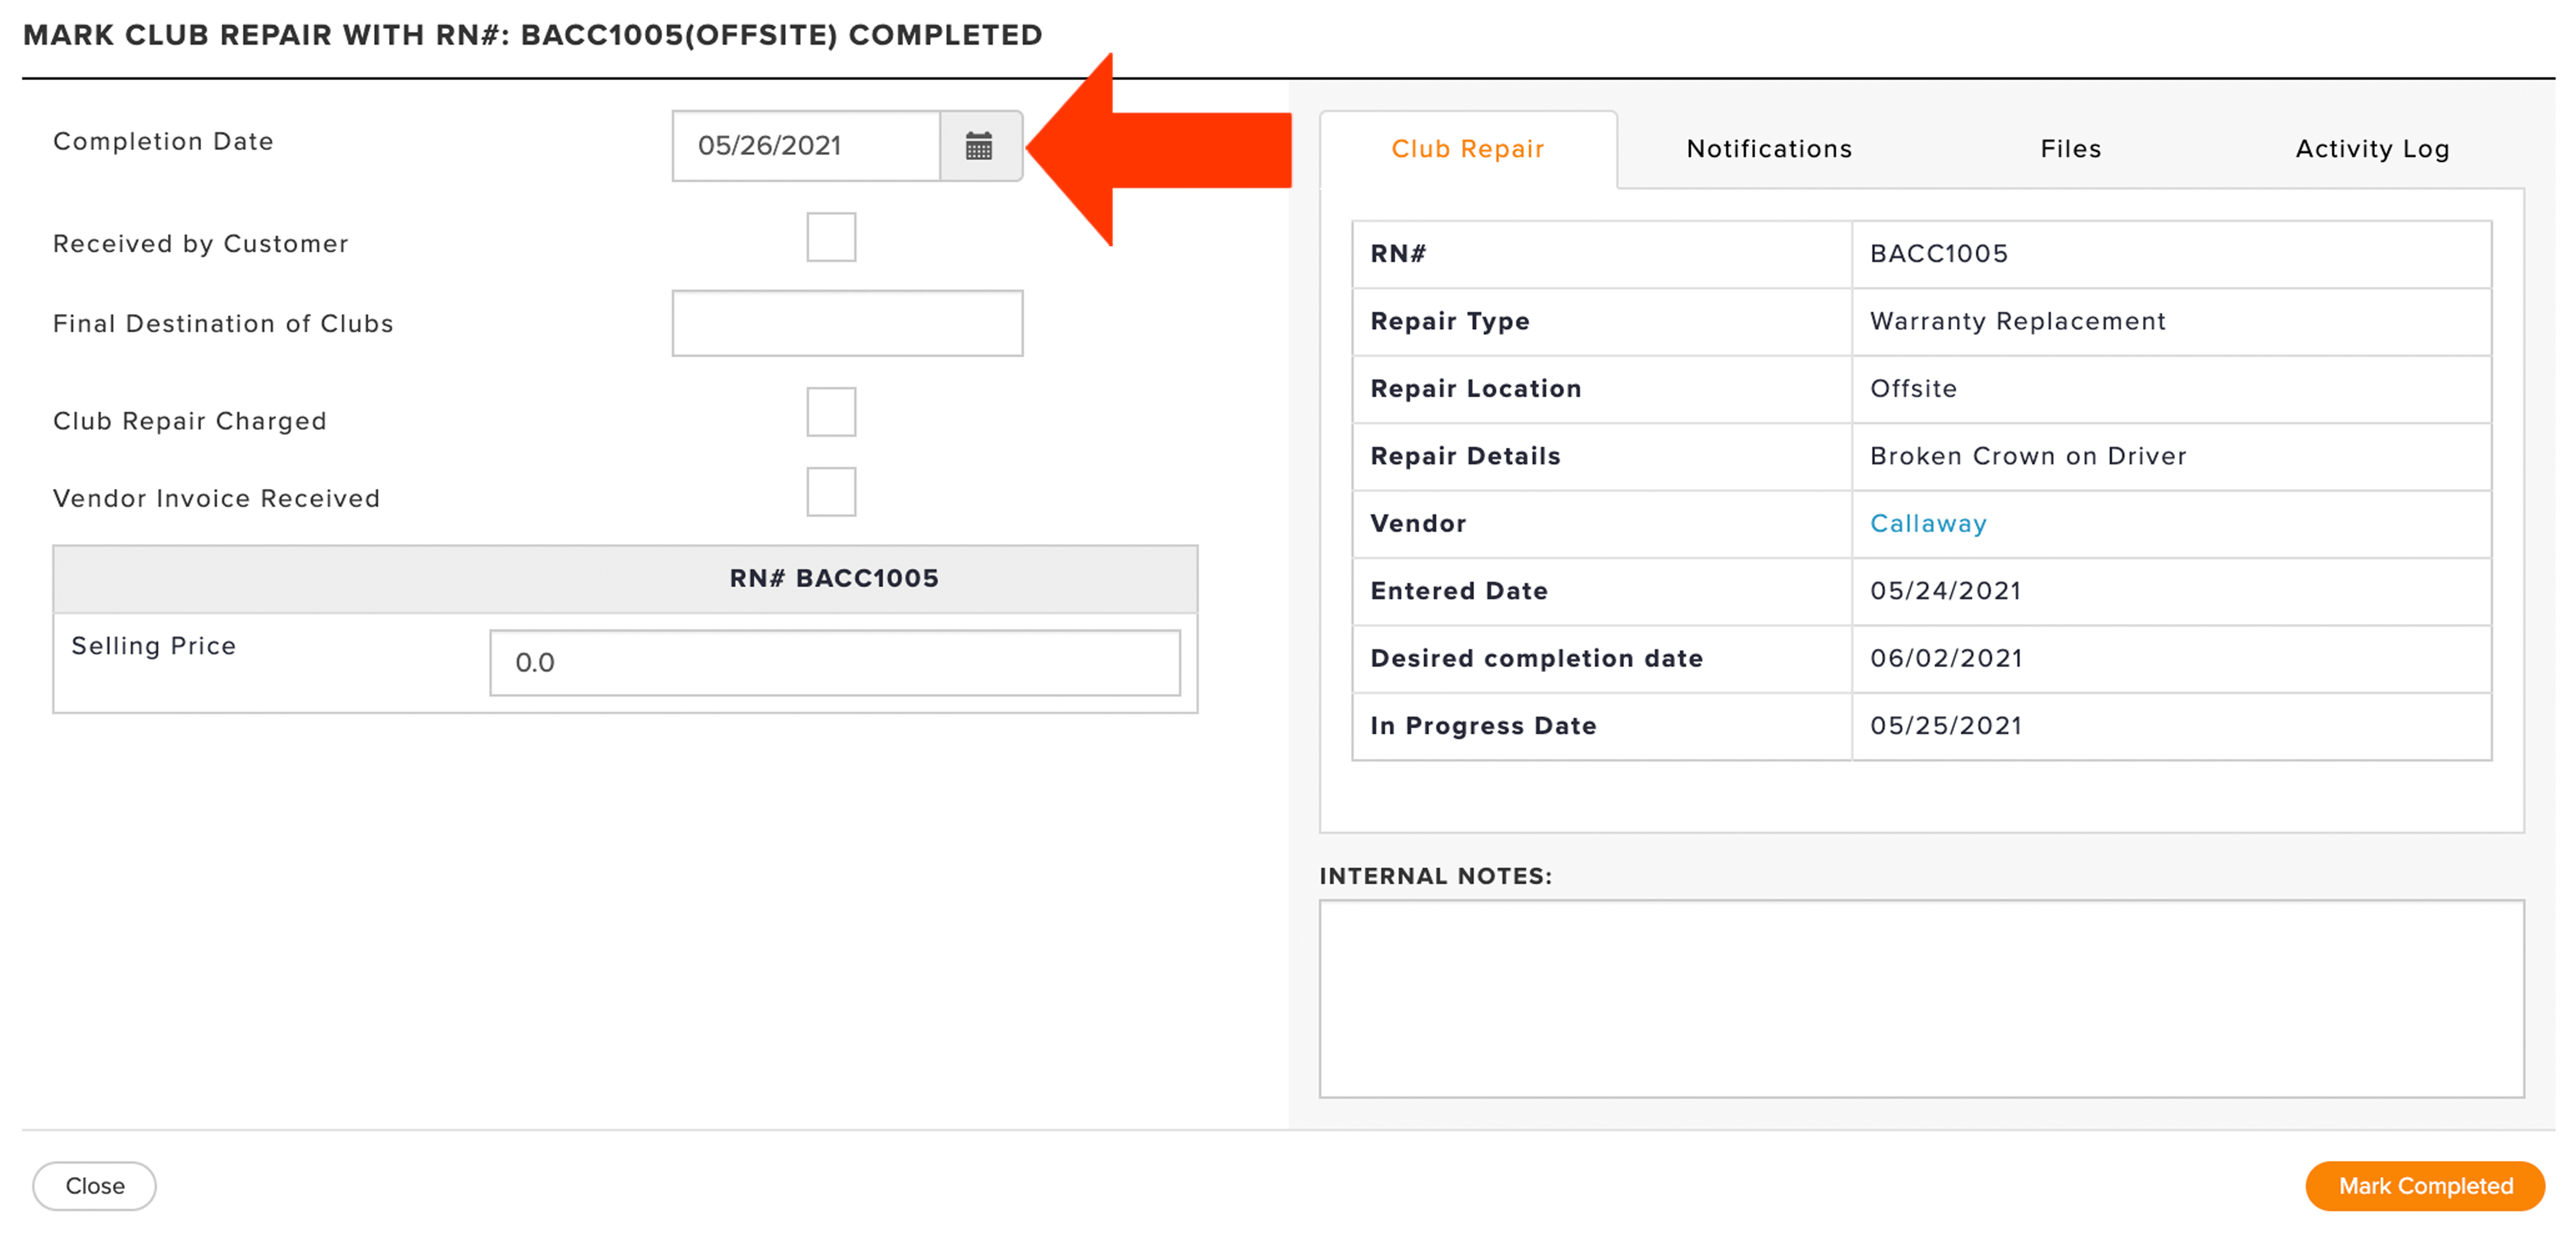Select the RN# value BACC1005
Viewport: 2576px width, 1241px height.
pos(1938,254)
